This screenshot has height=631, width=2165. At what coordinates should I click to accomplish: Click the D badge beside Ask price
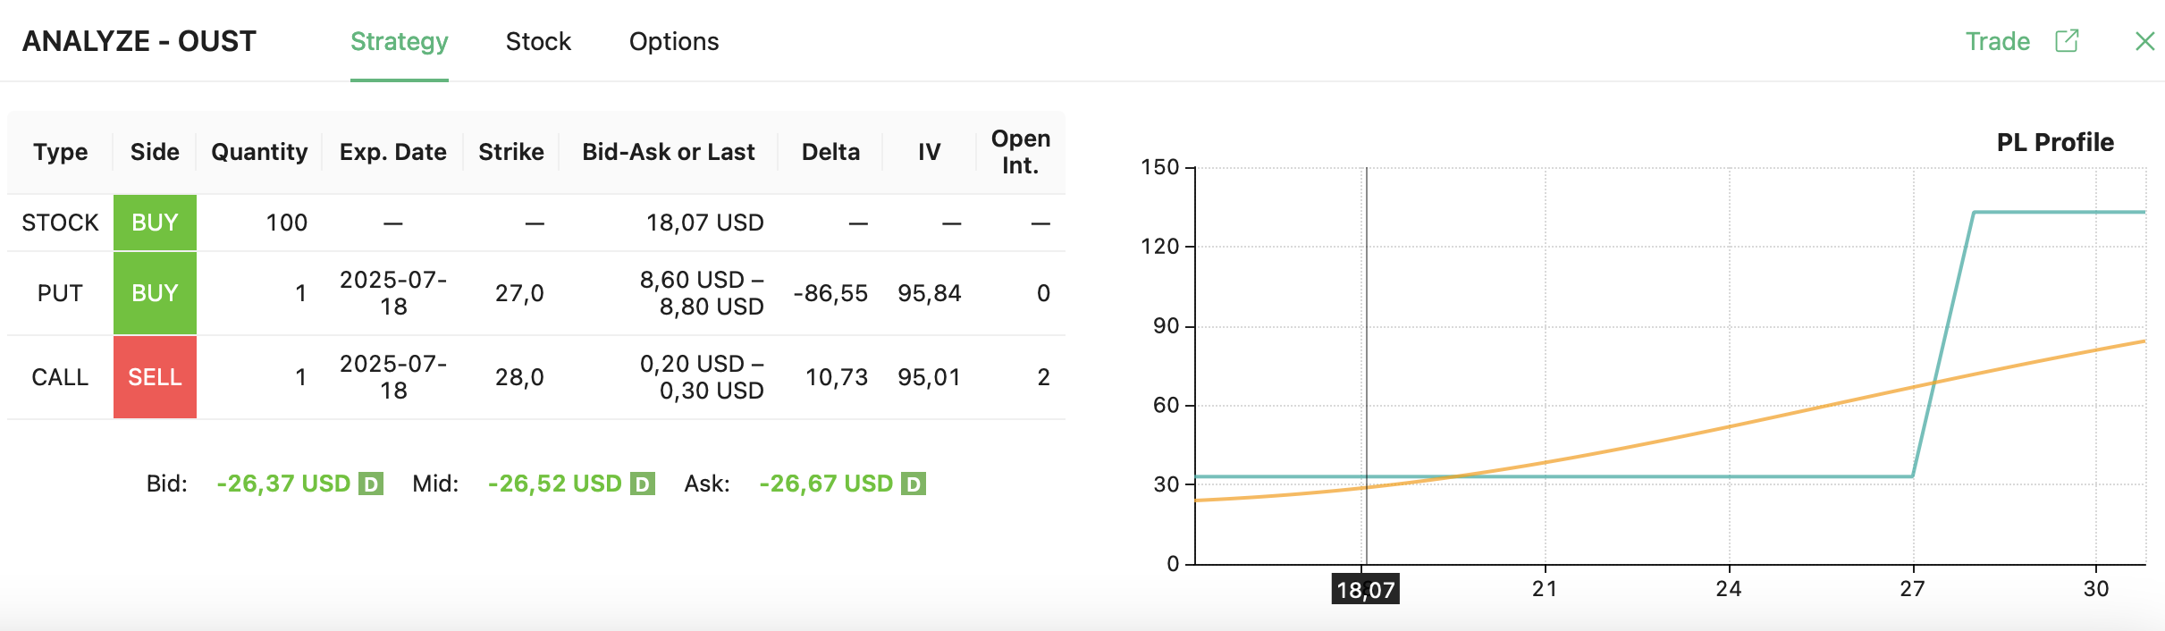pyautogui.click(x=913, y=484)
